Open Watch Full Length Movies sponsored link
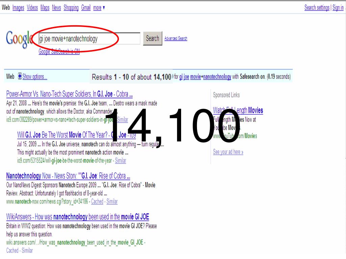This screenshot has height=259, width=346. 238,110
